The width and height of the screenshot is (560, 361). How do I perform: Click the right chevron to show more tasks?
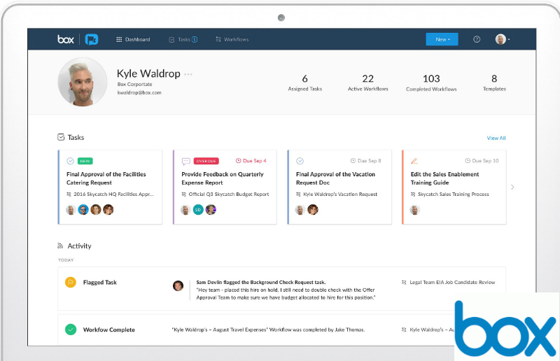point(512,187)
